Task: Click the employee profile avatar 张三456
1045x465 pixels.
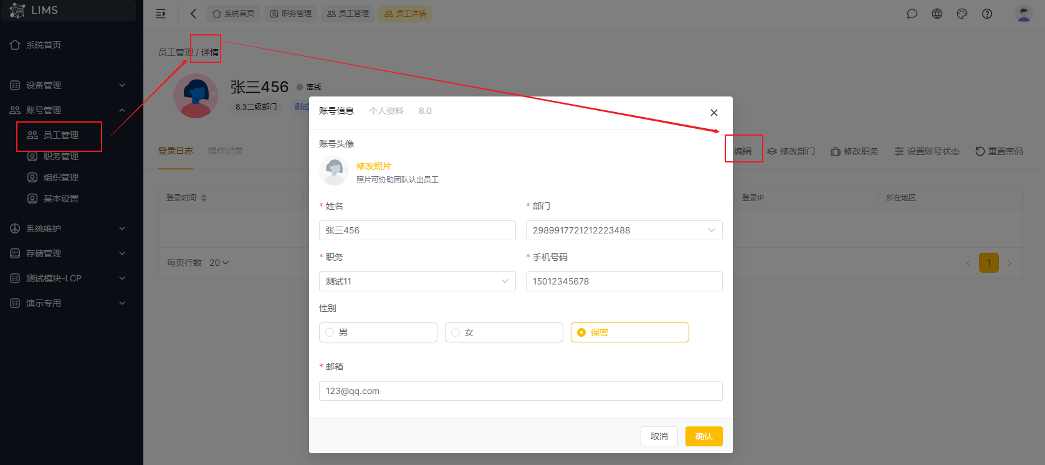Action: tap(196, 96)
